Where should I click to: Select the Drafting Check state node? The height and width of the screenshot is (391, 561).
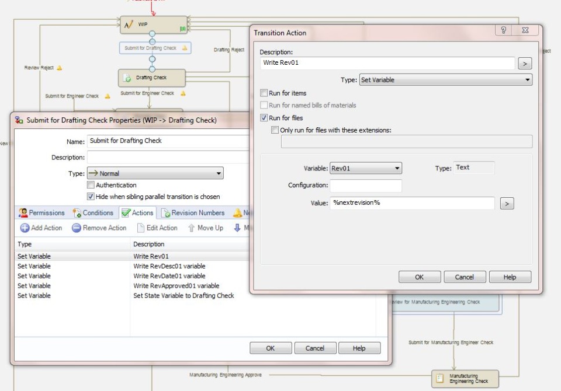click(x=152, y=78)
